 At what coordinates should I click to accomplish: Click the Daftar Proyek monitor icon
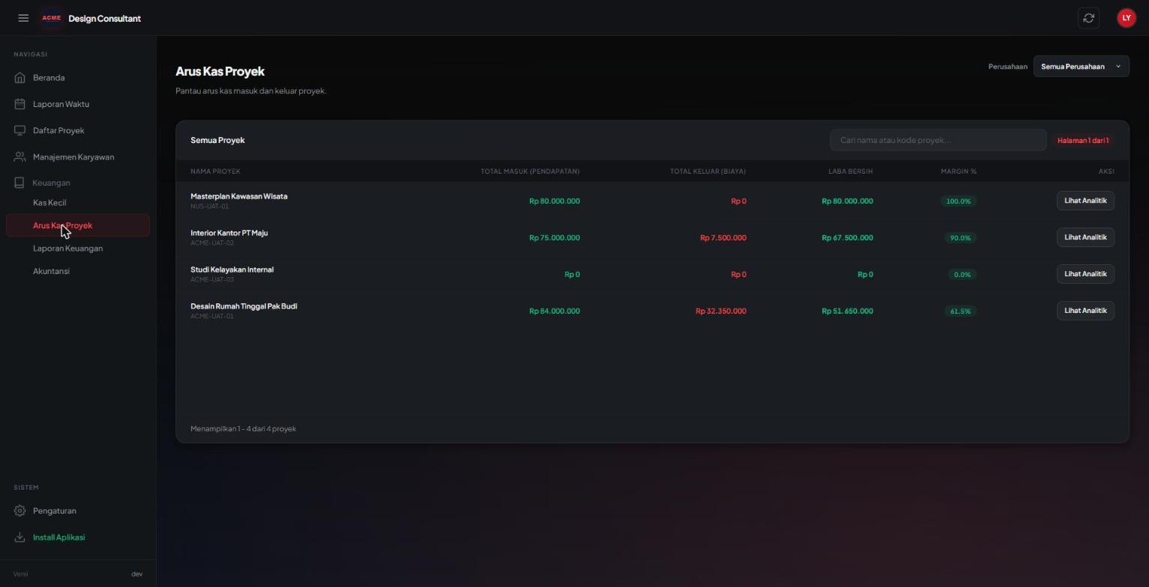(x=19, y=130)
